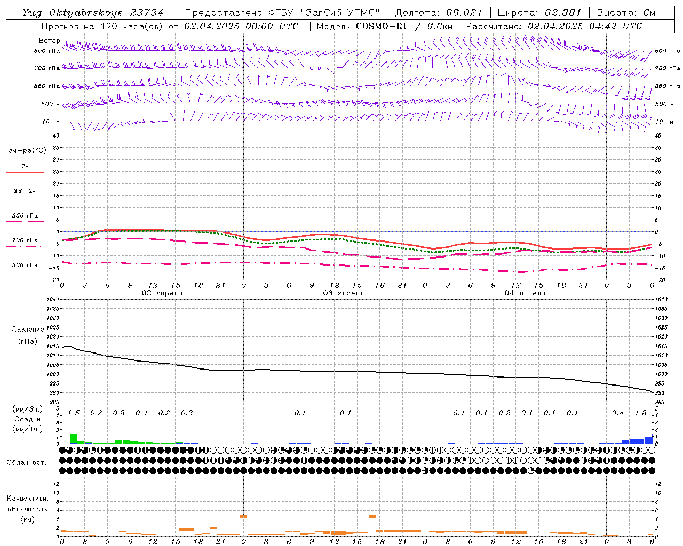The width and height of the screenshot is (683, 546).
Task: Click the 04 апреля date label
Action: coord(525,293)
